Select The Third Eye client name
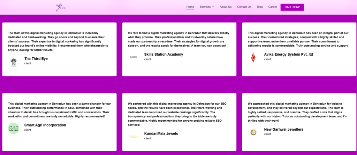The width and height of the screenshot is (357, 155). click(x=36, y=59)
